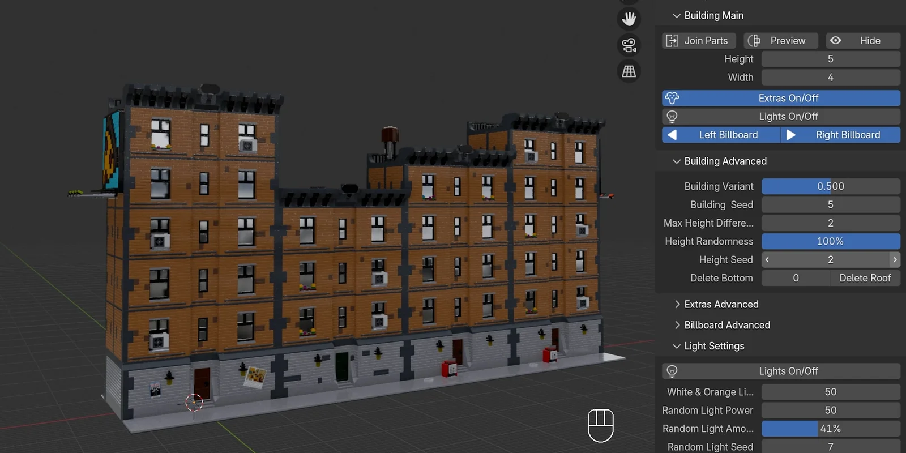Click the eye icon beside Hide
The image size is (906, 453).
tap(835, 41)
